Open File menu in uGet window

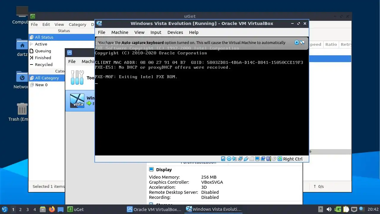click(34, 24)
